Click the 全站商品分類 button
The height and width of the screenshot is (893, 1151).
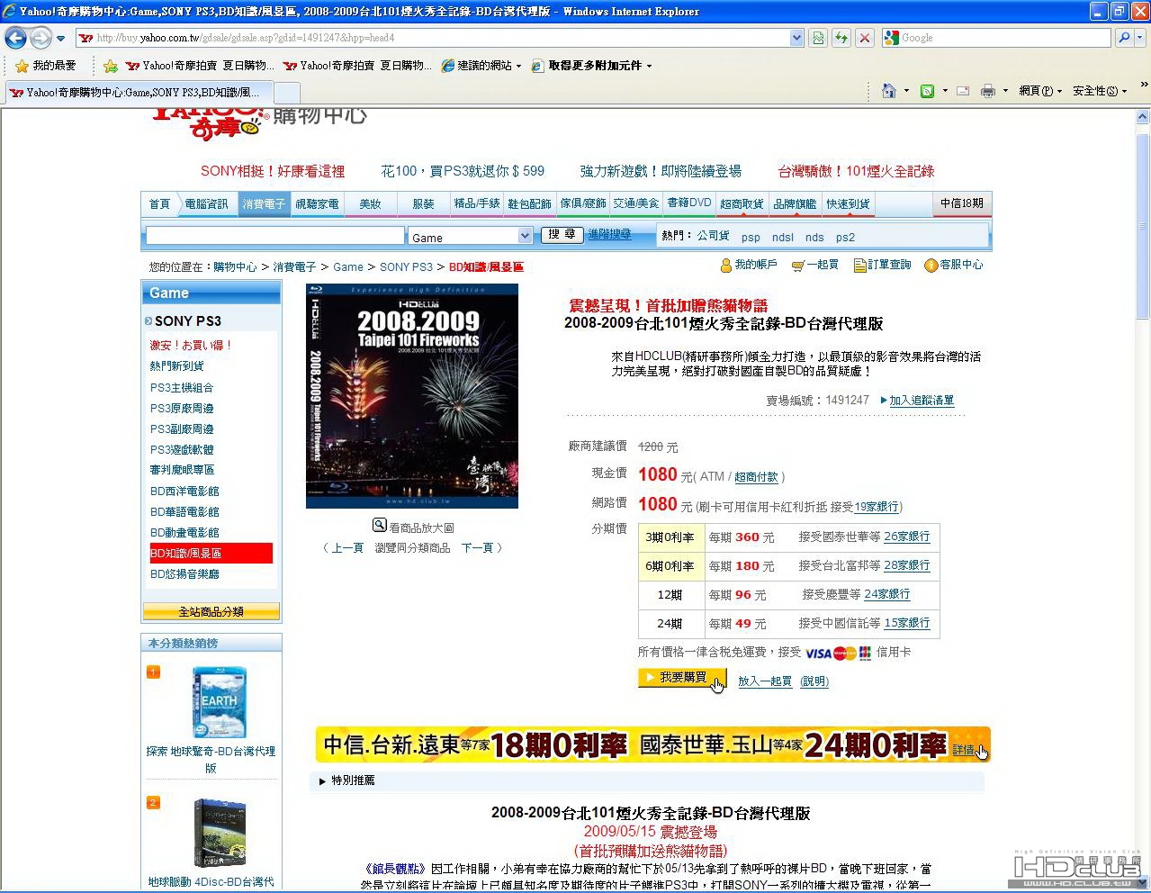211,611
